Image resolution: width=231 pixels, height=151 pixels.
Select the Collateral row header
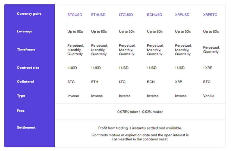tap(25, 82)
